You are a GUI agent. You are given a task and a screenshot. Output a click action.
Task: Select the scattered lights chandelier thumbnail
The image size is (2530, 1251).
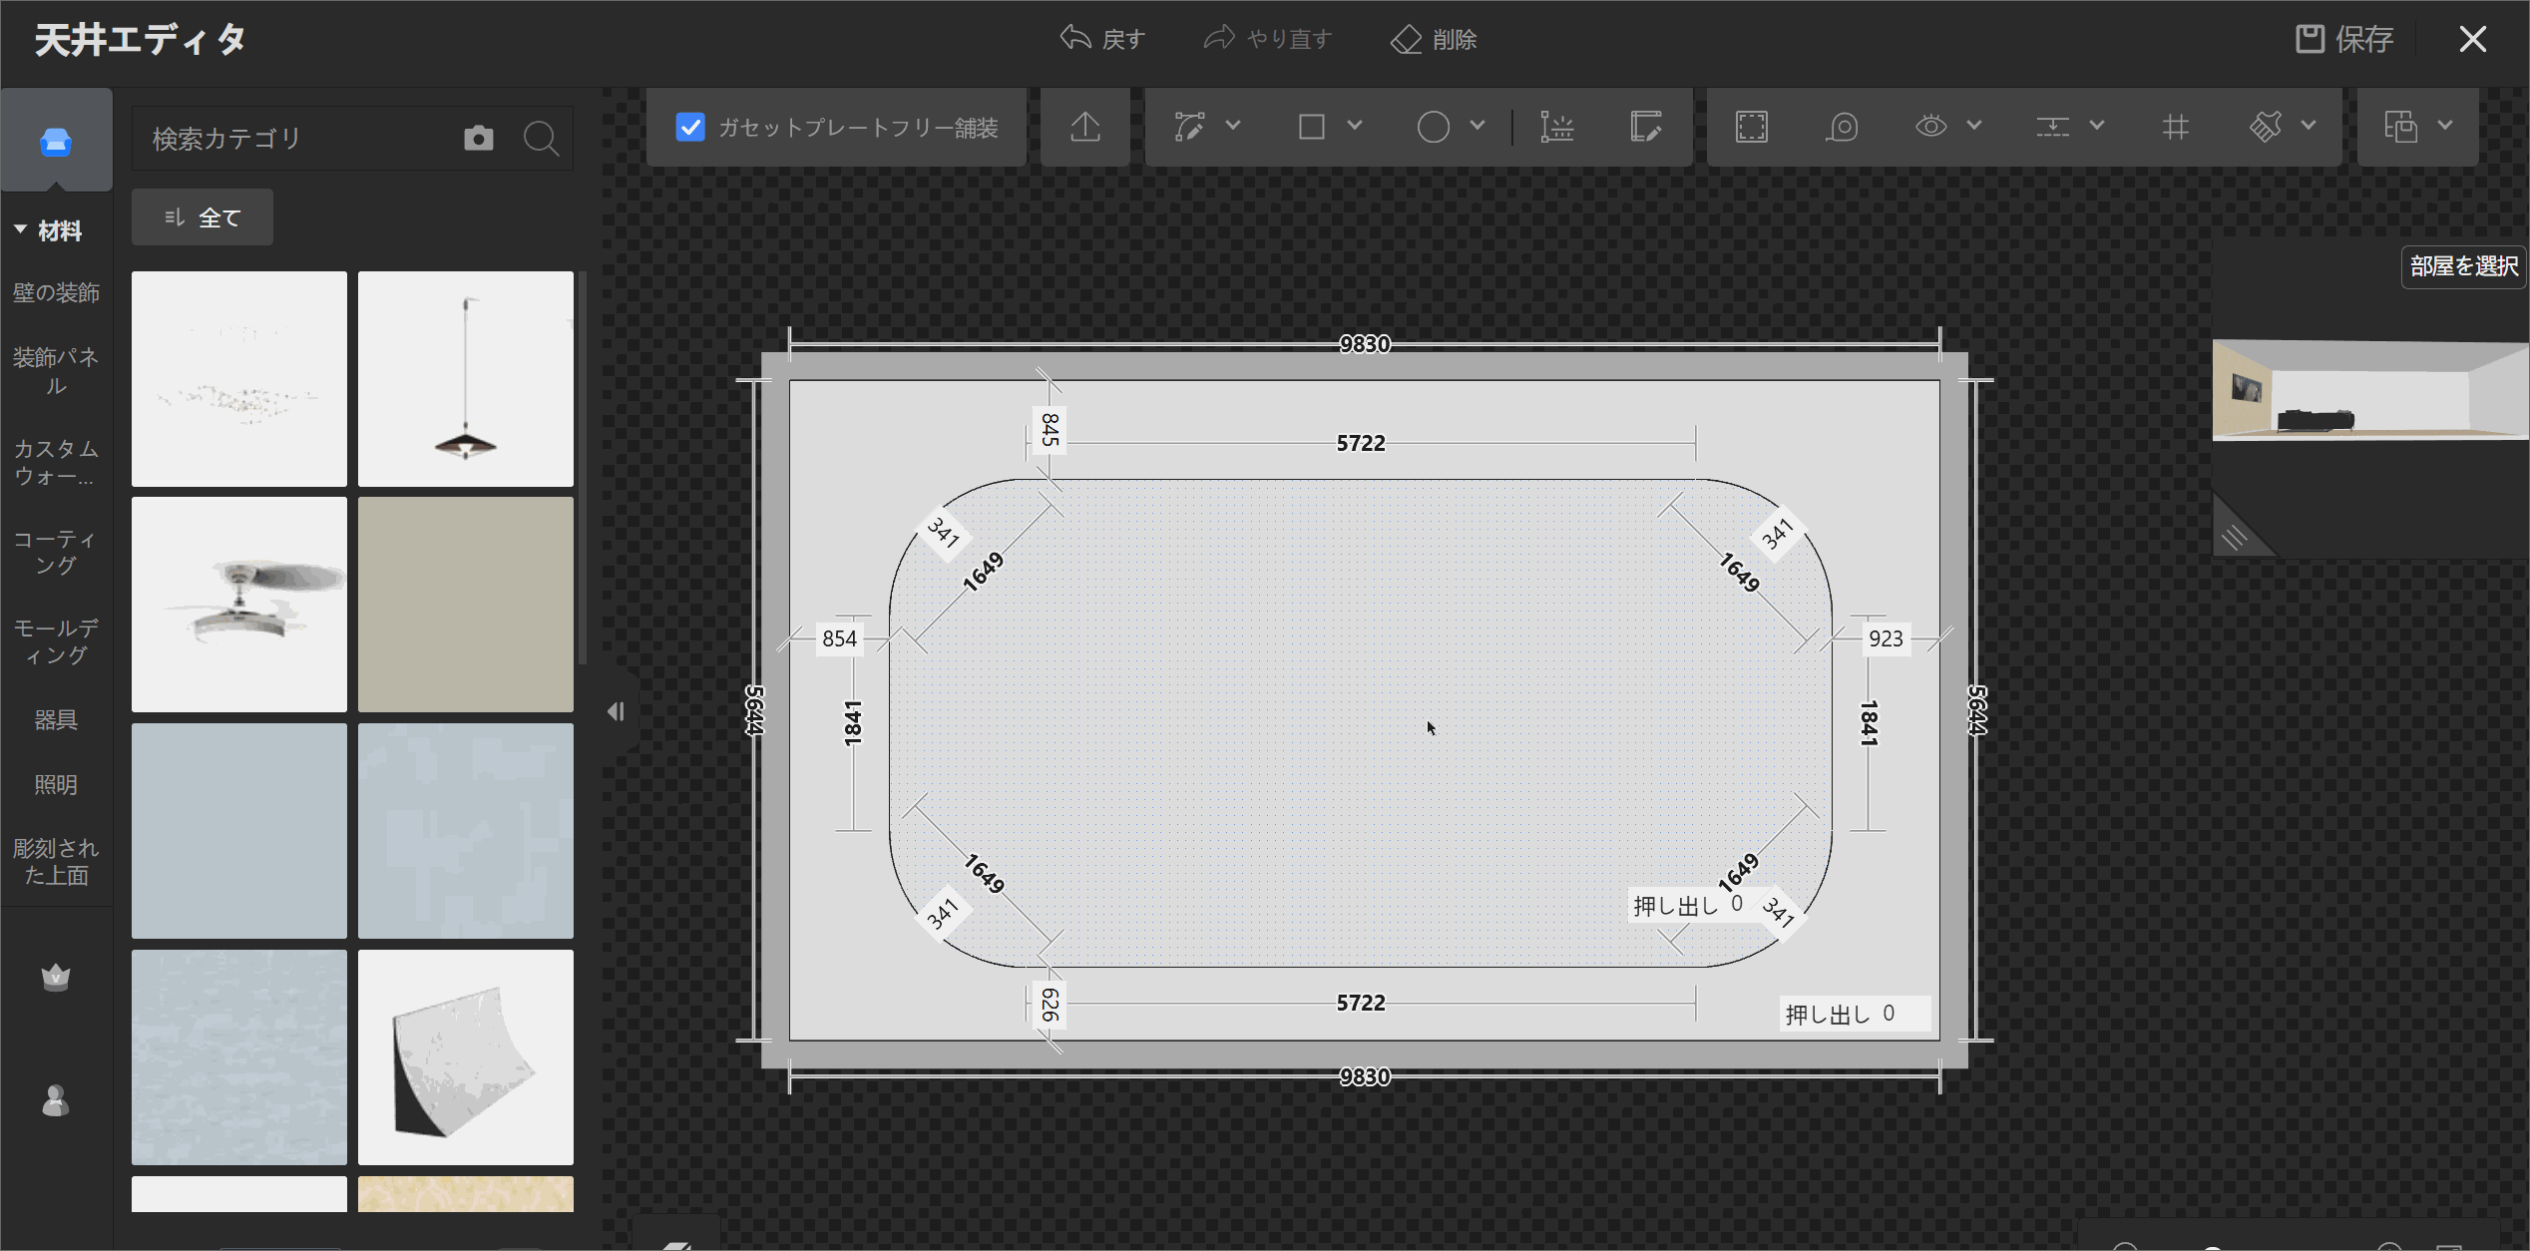click(x=239, y=379)
